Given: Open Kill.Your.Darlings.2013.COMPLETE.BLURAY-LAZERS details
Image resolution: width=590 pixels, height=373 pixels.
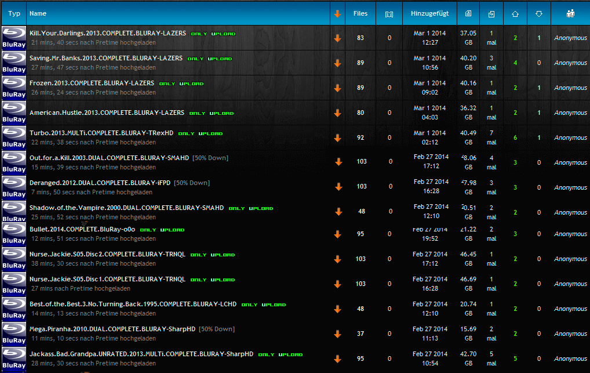Looking at the screenshot, I should [x=108, y=33].
